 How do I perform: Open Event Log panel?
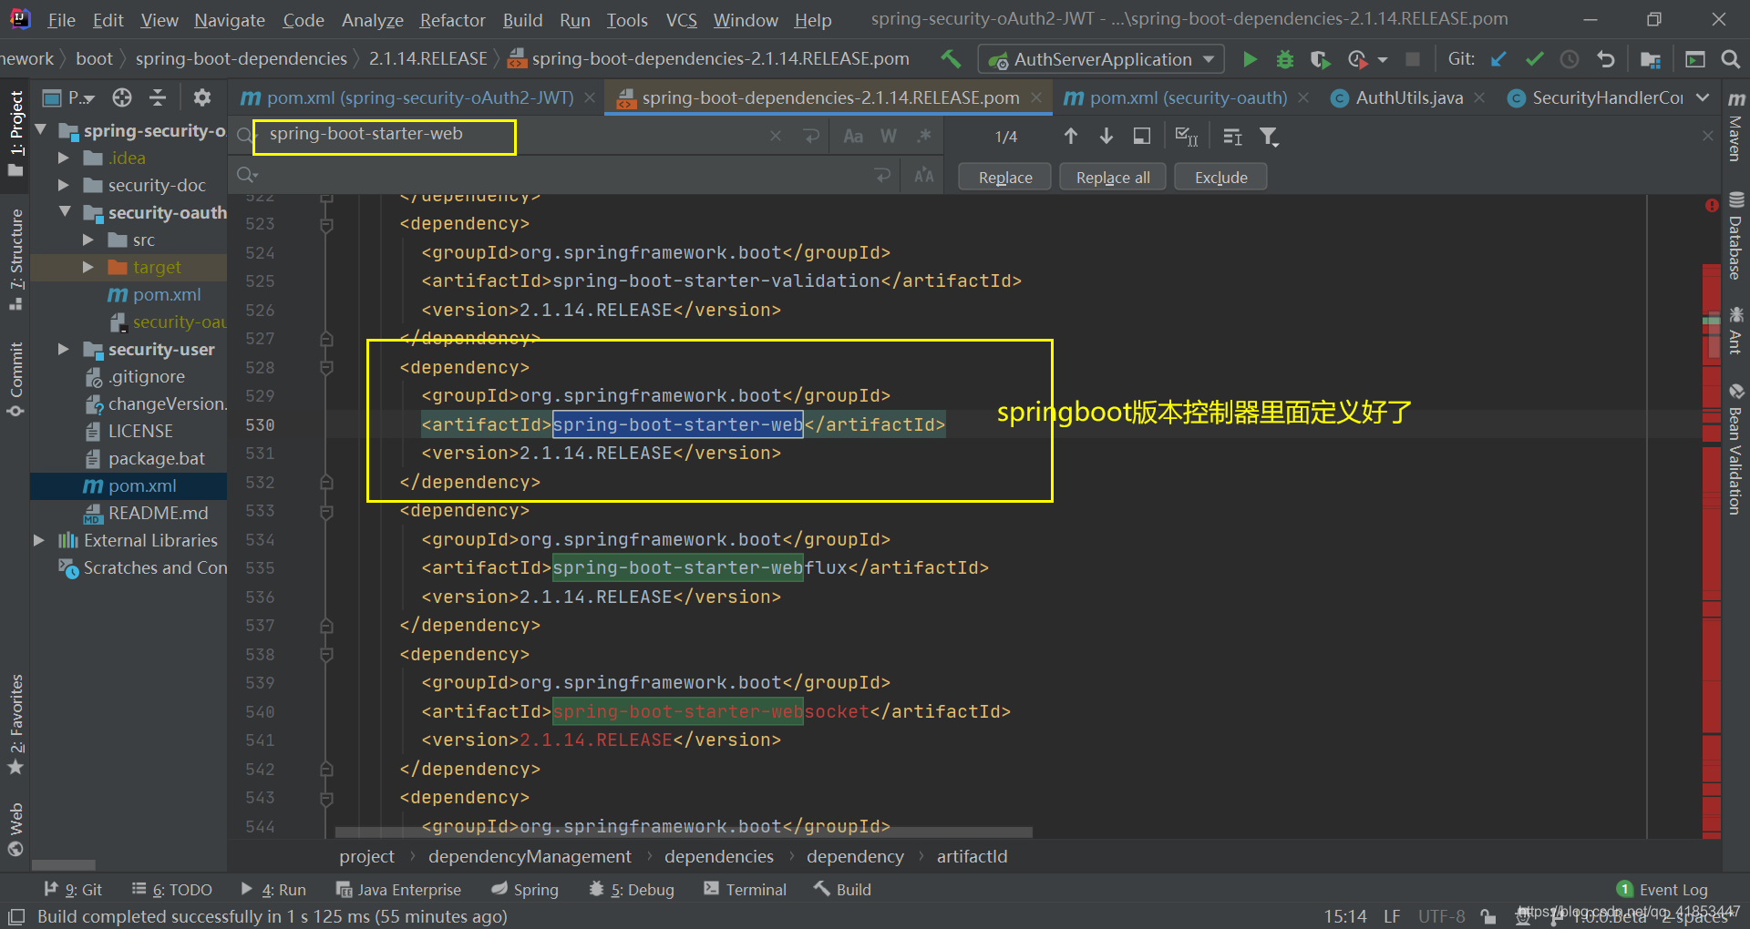(x=1662, y=890)
